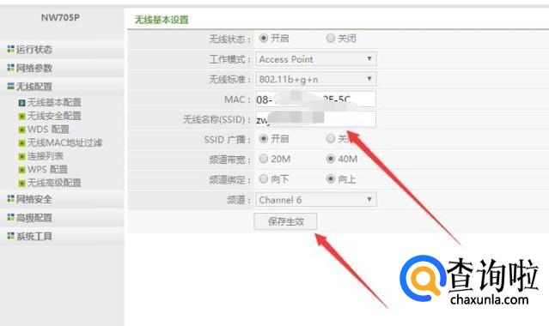Open 系统工具 menu
Image resolution: width=549 pixels, height=326 pixels.
click(x=34, y=236)
